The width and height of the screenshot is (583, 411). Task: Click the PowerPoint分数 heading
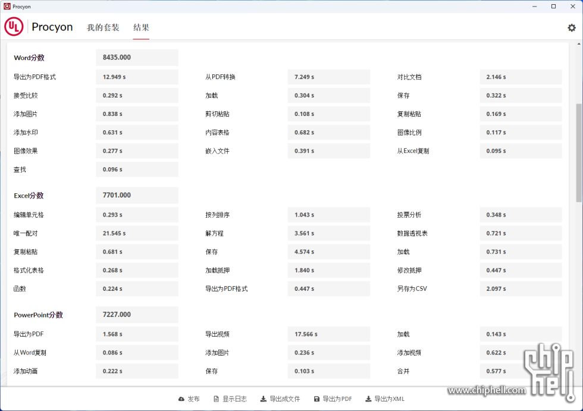point(38,315)
